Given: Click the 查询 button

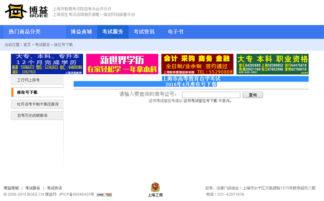Looking at the screenshot, I should coord(252,95).
